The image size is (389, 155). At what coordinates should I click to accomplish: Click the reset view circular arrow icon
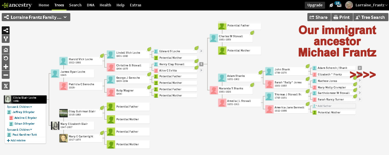point(6,58)
